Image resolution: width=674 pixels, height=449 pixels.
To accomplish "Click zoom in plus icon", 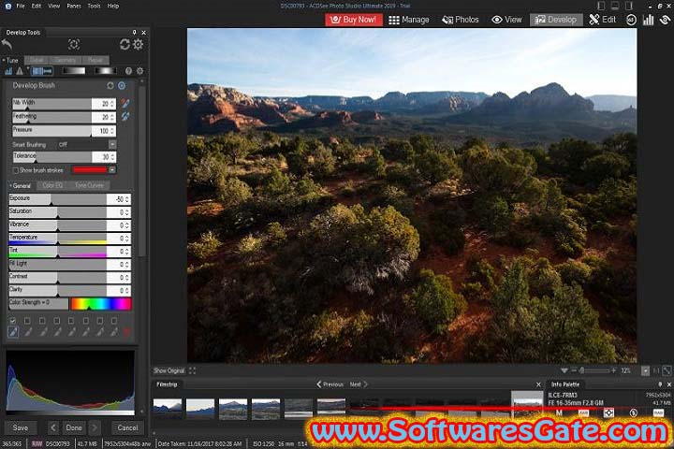I will pyautogui.click(x=613, y=370).
